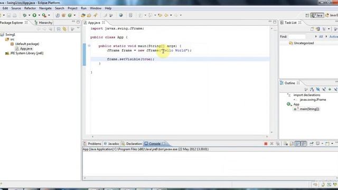This screenshot has height=190, width=338.
Task: Open the Run menu
Action: tap(83, 8)
